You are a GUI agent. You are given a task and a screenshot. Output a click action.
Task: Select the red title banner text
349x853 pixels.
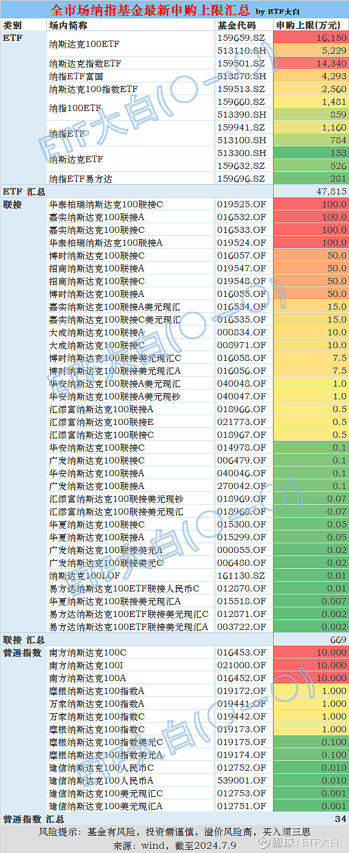coord(150,10)
